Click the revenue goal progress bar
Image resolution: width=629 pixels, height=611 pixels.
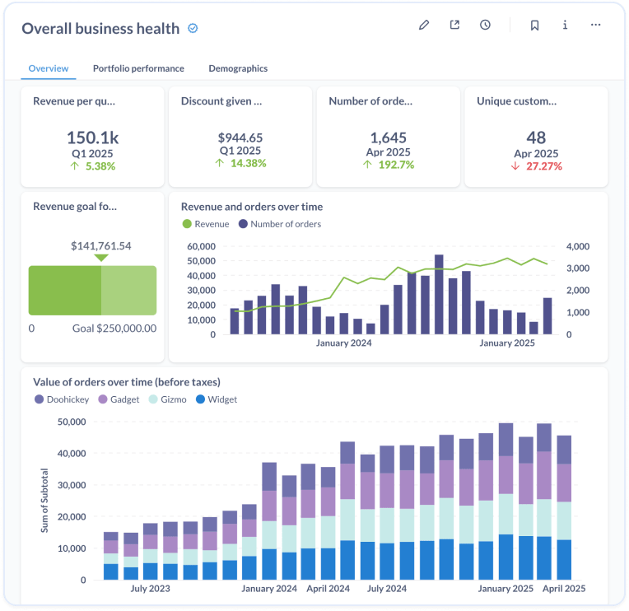[x=92, y=290]
